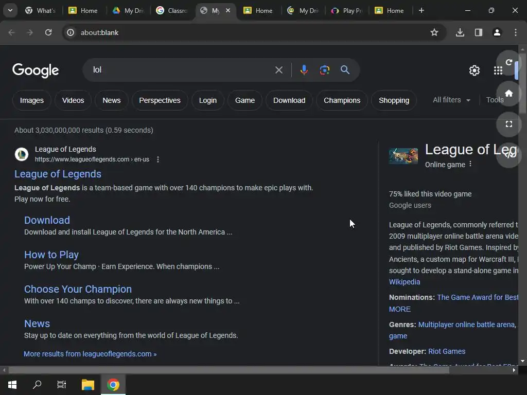Select the Login filter chip
The height and width of the screenshot is (395, 527).
point(208,100)
